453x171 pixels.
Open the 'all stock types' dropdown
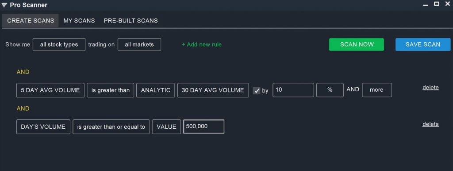59,45
